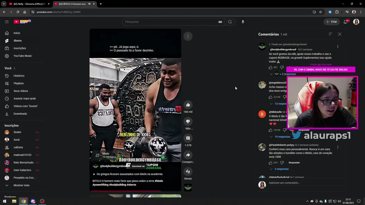Viewport: 365px width, 205px height.
Task: Like the Mideavlis comment
Action: pos(270,130)
